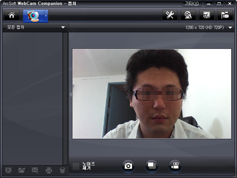
Task: Click the open folder icon in bottom bar
Action: point(22,170)
